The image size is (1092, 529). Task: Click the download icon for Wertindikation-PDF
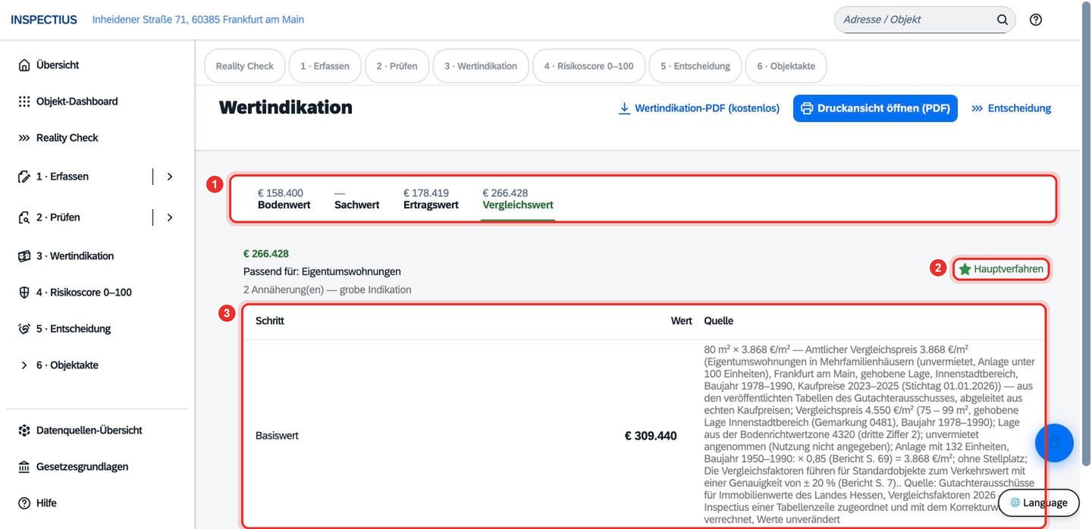(624, 108)
